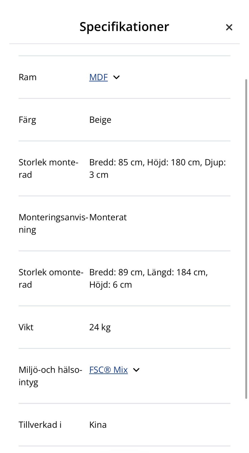Click the Kina country value
The image size is (249, 453).
[x=98, y=425]
